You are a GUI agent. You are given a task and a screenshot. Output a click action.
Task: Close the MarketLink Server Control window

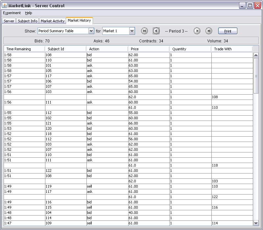pyautogui.click(x=257, y=6)
